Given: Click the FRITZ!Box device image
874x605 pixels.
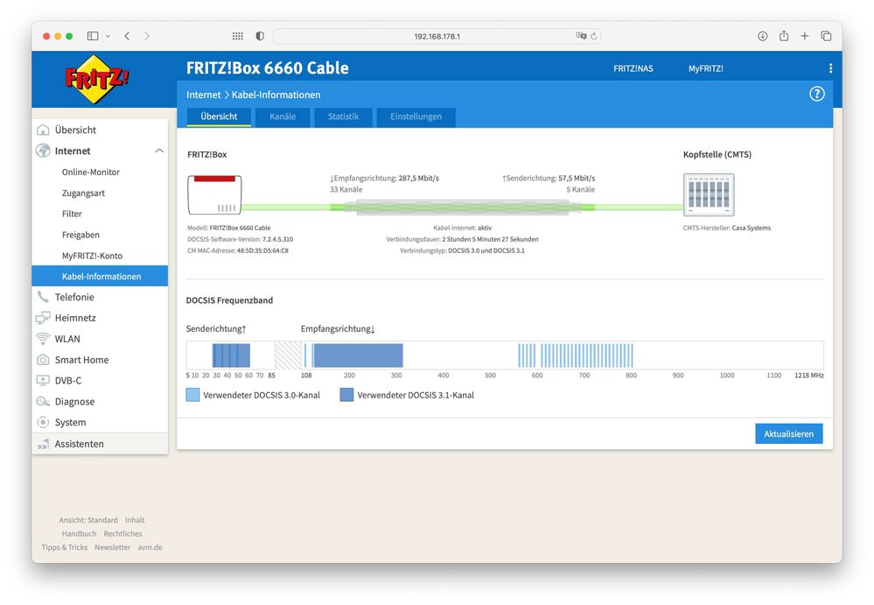Looking at the screenshot, I should [214, 194].
